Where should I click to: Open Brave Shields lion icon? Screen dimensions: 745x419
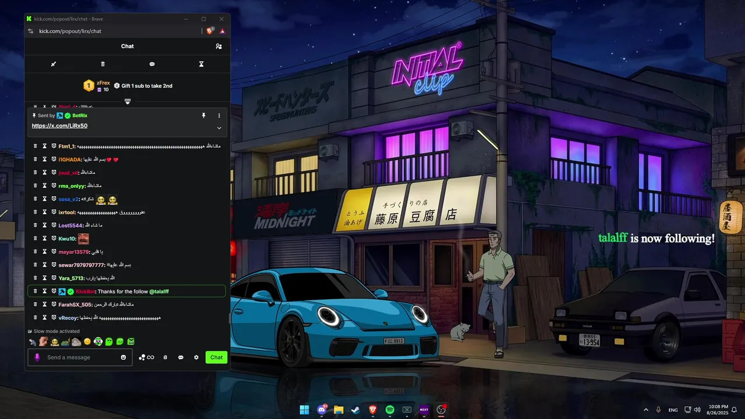(210, 31)
